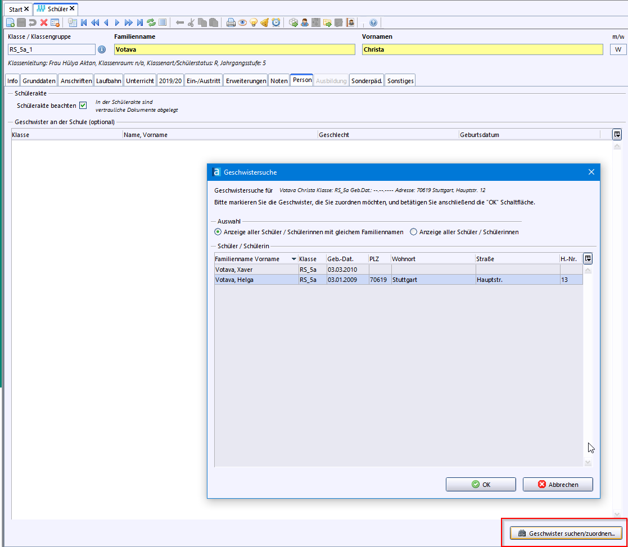The width and height of the screenshot is (628, 547).
Task: Click the eye preview icon
Action: tap(242, 22)
